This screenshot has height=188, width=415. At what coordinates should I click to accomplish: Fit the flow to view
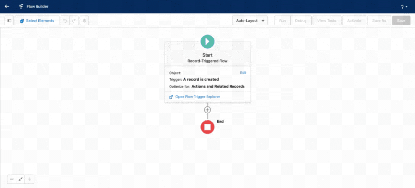pyautogui.click(x=20, y=179)
